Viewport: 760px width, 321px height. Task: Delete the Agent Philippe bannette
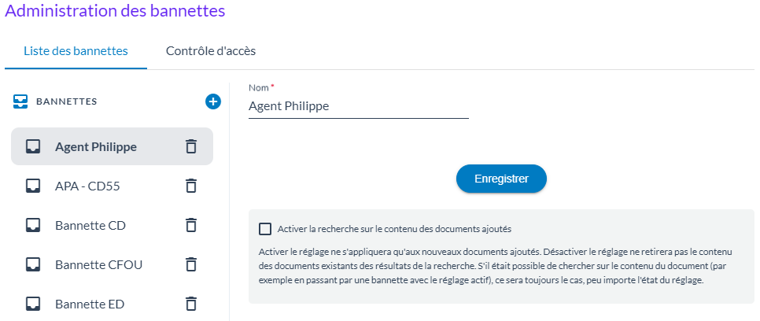click(190, 146)
